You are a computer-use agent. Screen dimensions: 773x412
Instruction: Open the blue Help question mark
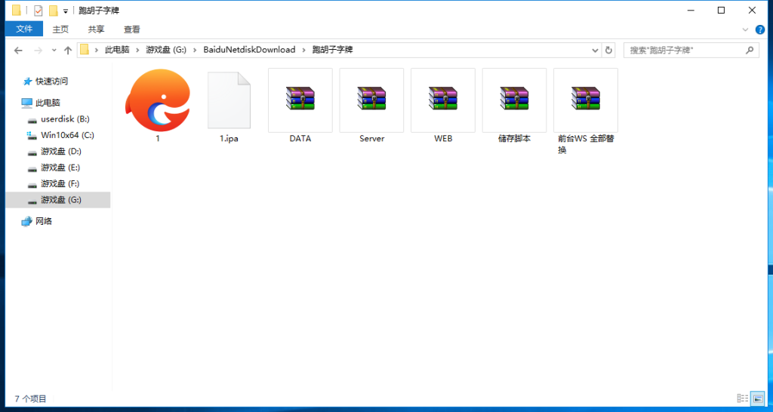click(759, 29)
